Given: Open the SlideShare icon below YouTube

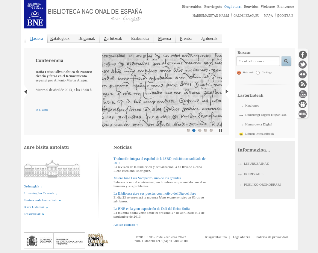Looking at the screenshot, I should (303, 104).
